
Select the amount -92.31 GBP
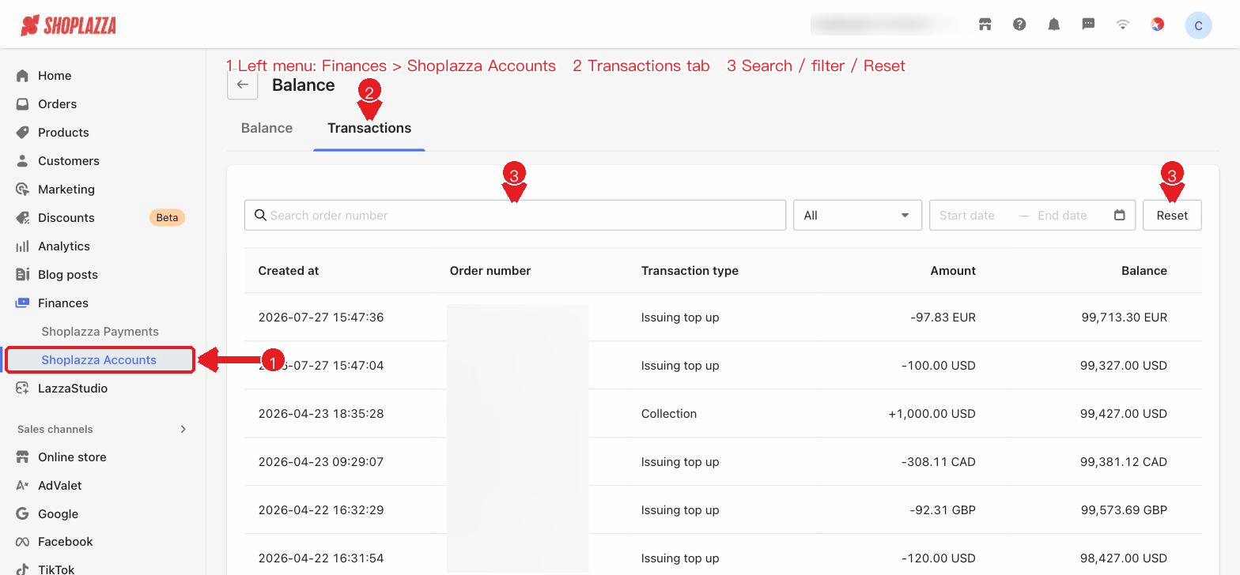943,510
